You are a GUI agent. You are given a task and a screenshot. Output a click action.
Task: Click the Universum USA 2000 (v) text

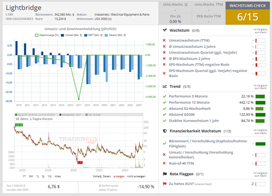pos(103,19)
